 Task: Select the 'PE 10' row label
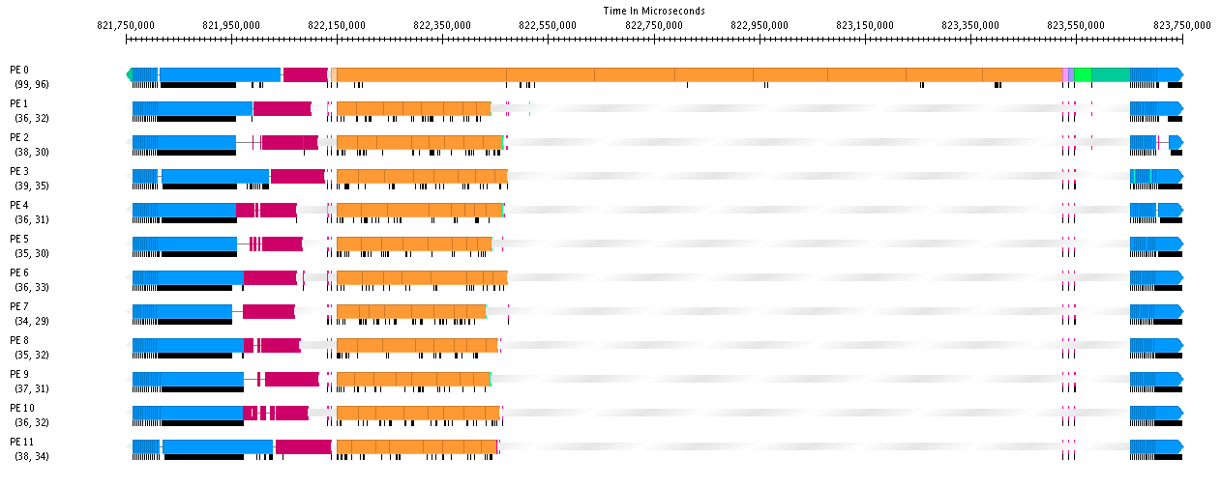[22, 408]
